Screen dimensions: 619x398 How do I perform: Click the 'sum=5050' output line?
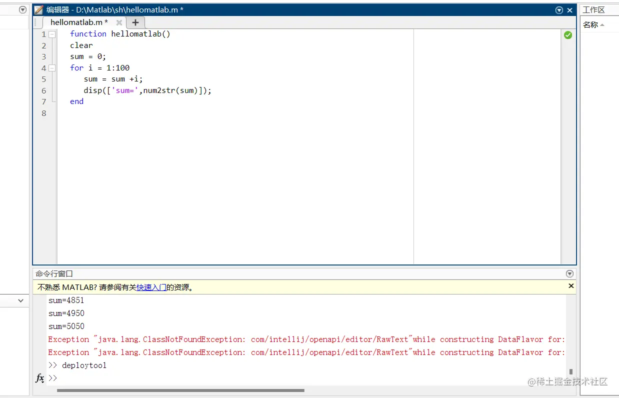click(66, 326)
